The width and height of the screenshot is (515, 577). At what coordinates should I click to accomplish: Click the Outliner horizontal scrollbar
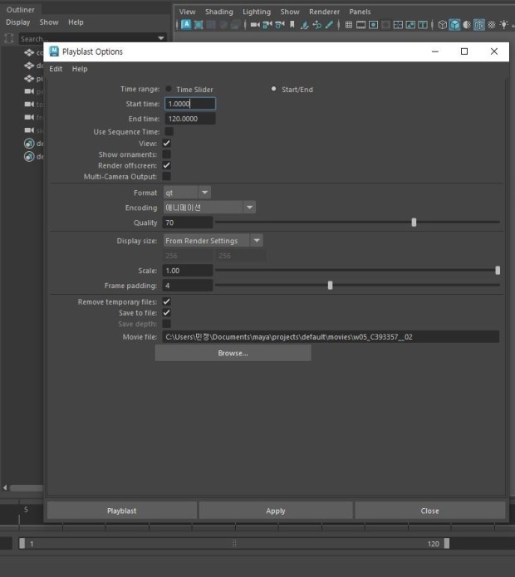(x=26, y=487)
